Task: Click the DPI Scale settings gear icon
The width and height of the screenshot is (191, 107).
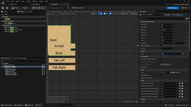Action: 137,102
